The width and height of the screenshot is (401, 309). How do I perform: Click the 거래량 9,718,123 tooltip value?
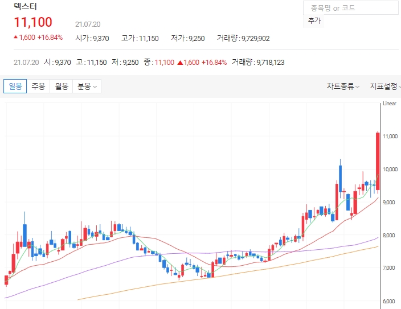point(258,62)
